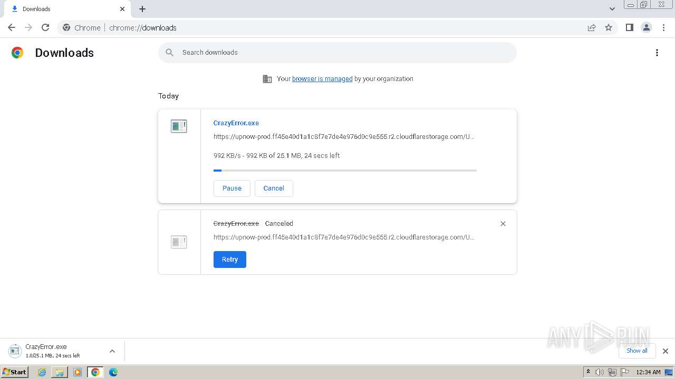Click the Chrome logo beside Downloads heading

pyautogui.click(x=17, y=53)
